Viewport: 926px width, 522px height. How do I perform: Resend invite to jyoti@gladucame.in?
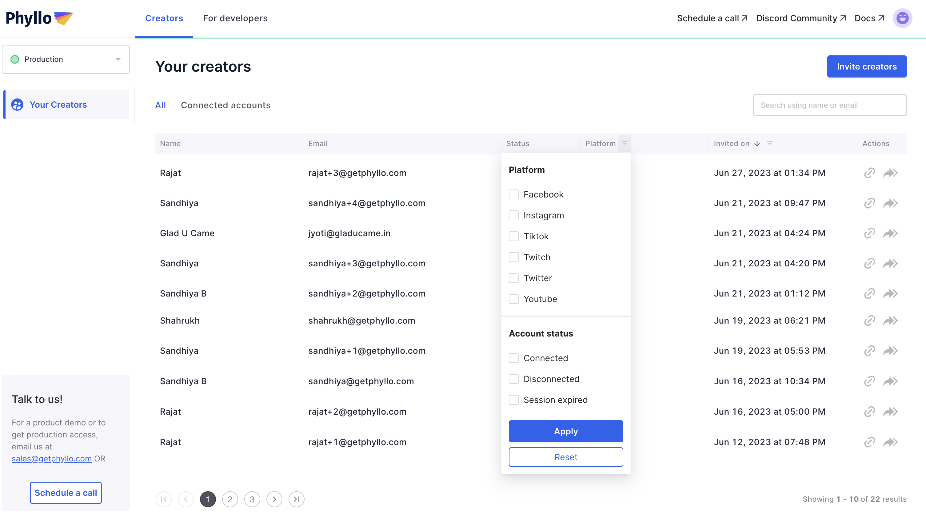tap(890, 233)
